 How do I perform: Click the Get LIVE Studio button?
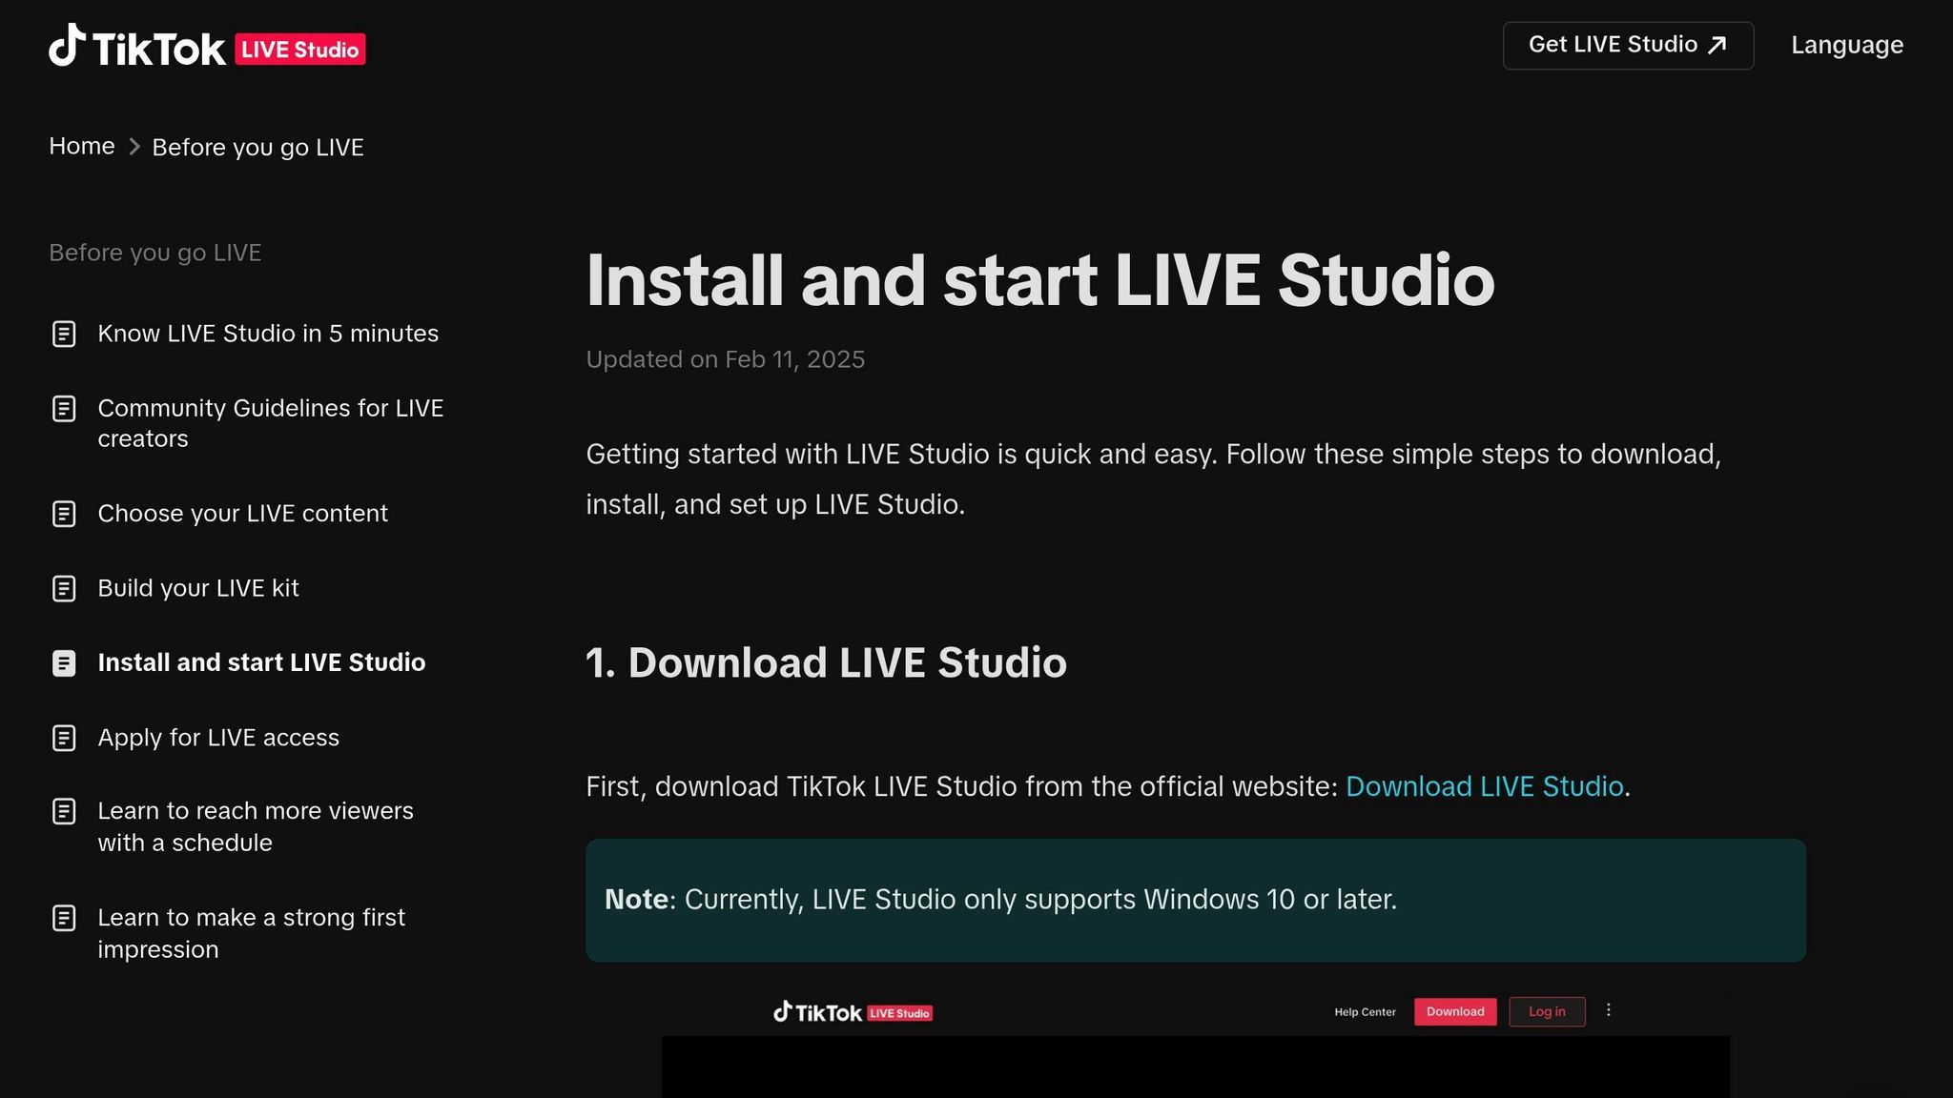[1628, 44]
